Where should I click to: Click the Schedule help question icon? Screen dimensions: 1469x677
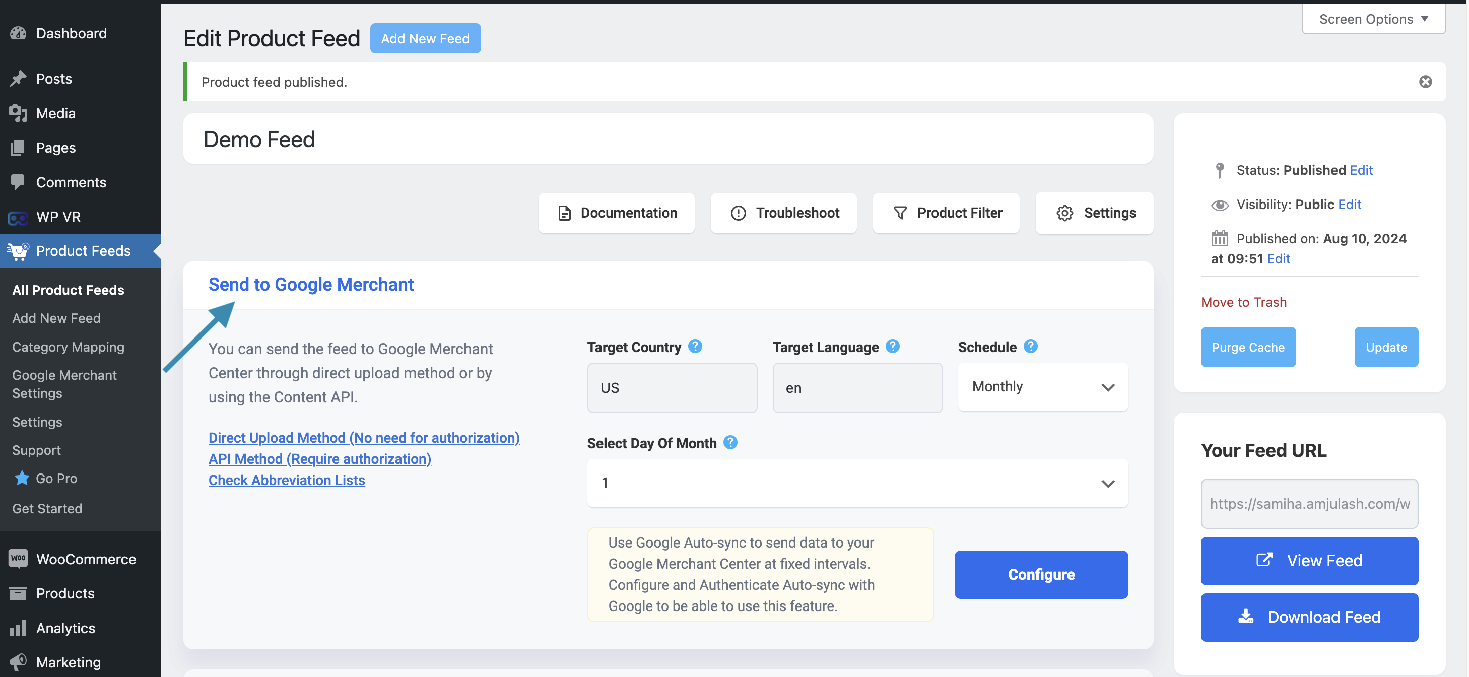point(1031,346)
